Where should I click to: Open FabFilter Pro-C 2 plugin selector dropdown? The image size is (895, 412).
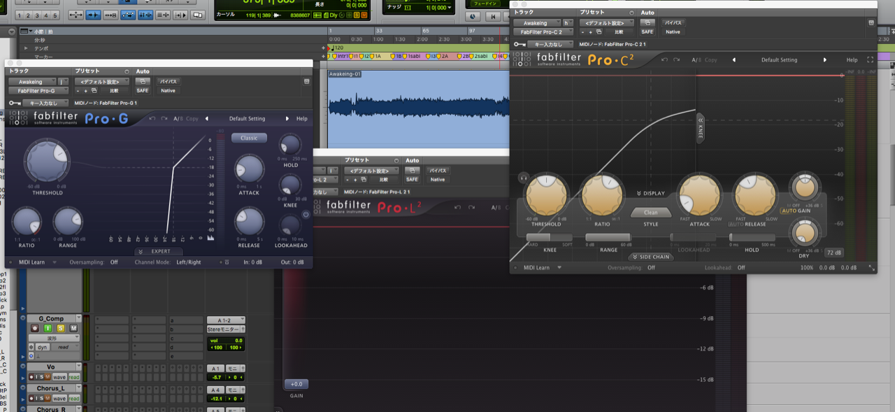tap(543, 31)
